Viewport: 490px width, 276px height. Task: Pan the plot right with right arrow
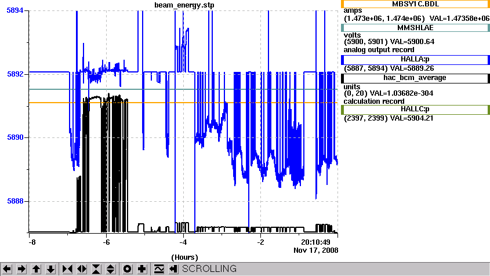point(21,269)
